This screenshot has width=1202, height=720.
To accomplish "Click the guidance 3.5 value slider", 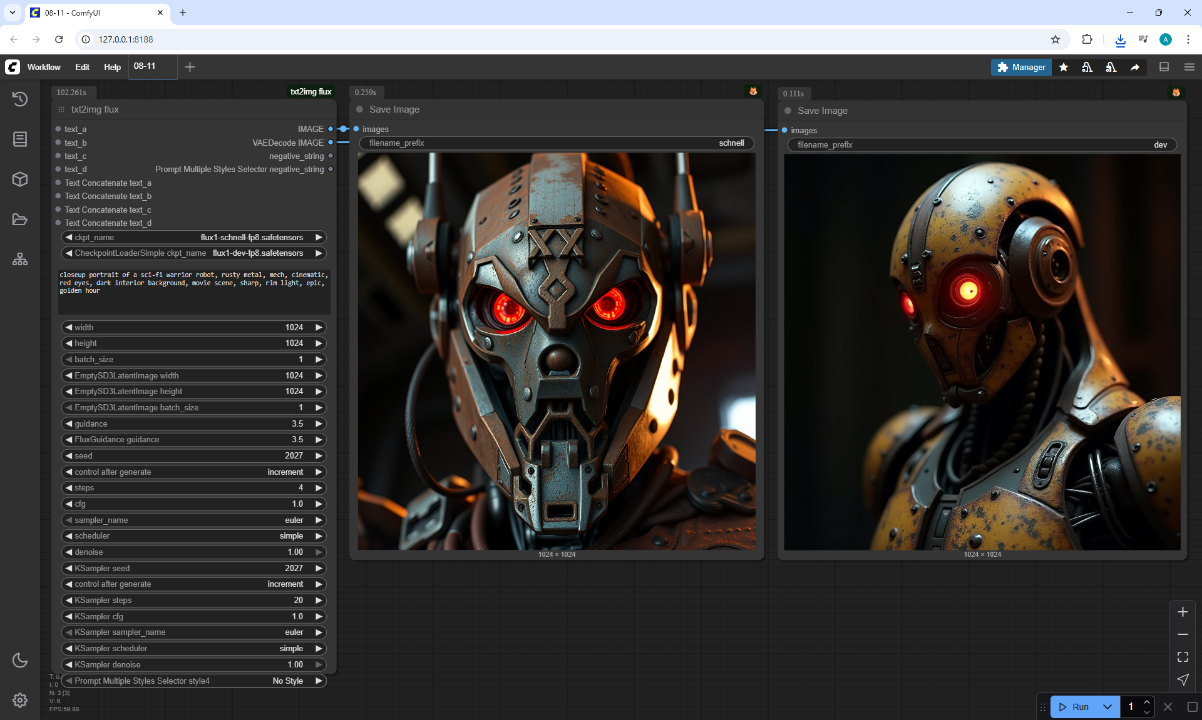I will pos(194,424).
